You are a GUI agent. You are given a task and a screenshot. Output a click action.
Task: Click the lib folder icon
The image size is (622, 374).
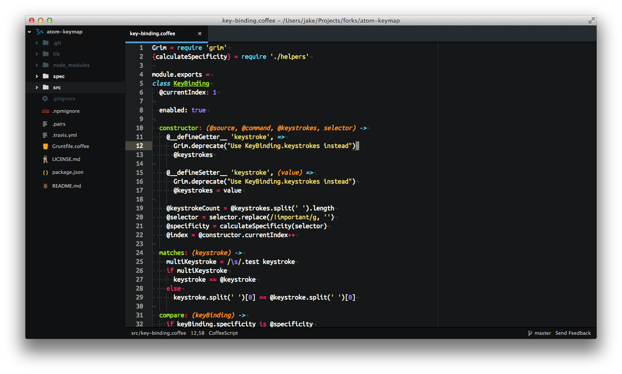click(45, 54)
